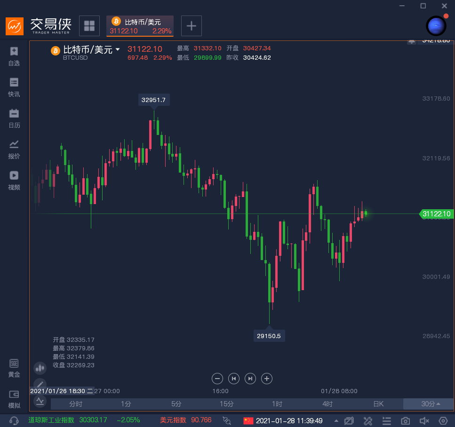Screen dimensions: 455x427
Task: Open the BTCUSD symbol dropdown
Action: (117, 48)
